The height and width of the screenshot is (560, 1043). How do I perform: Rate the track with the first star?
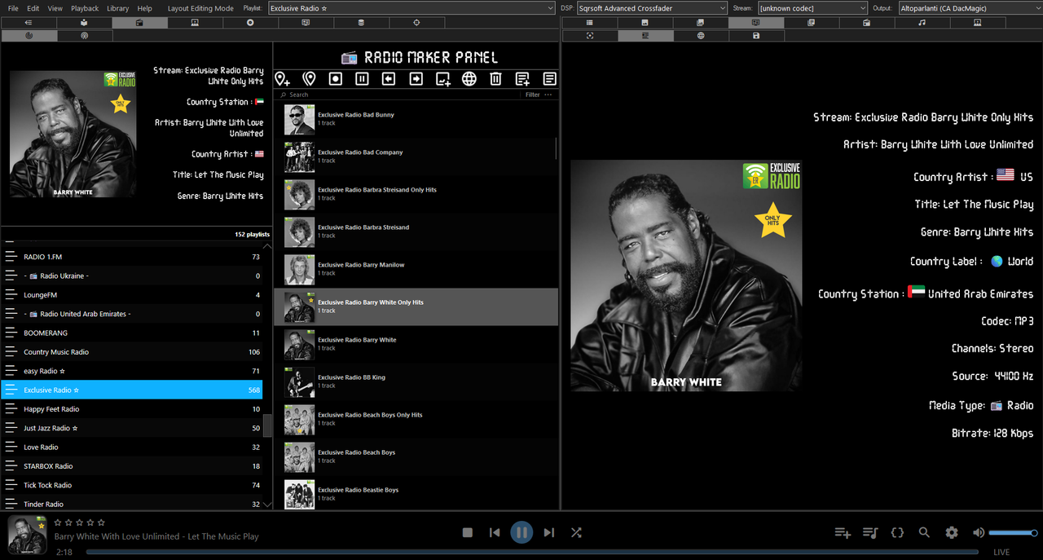click(58, 522)
